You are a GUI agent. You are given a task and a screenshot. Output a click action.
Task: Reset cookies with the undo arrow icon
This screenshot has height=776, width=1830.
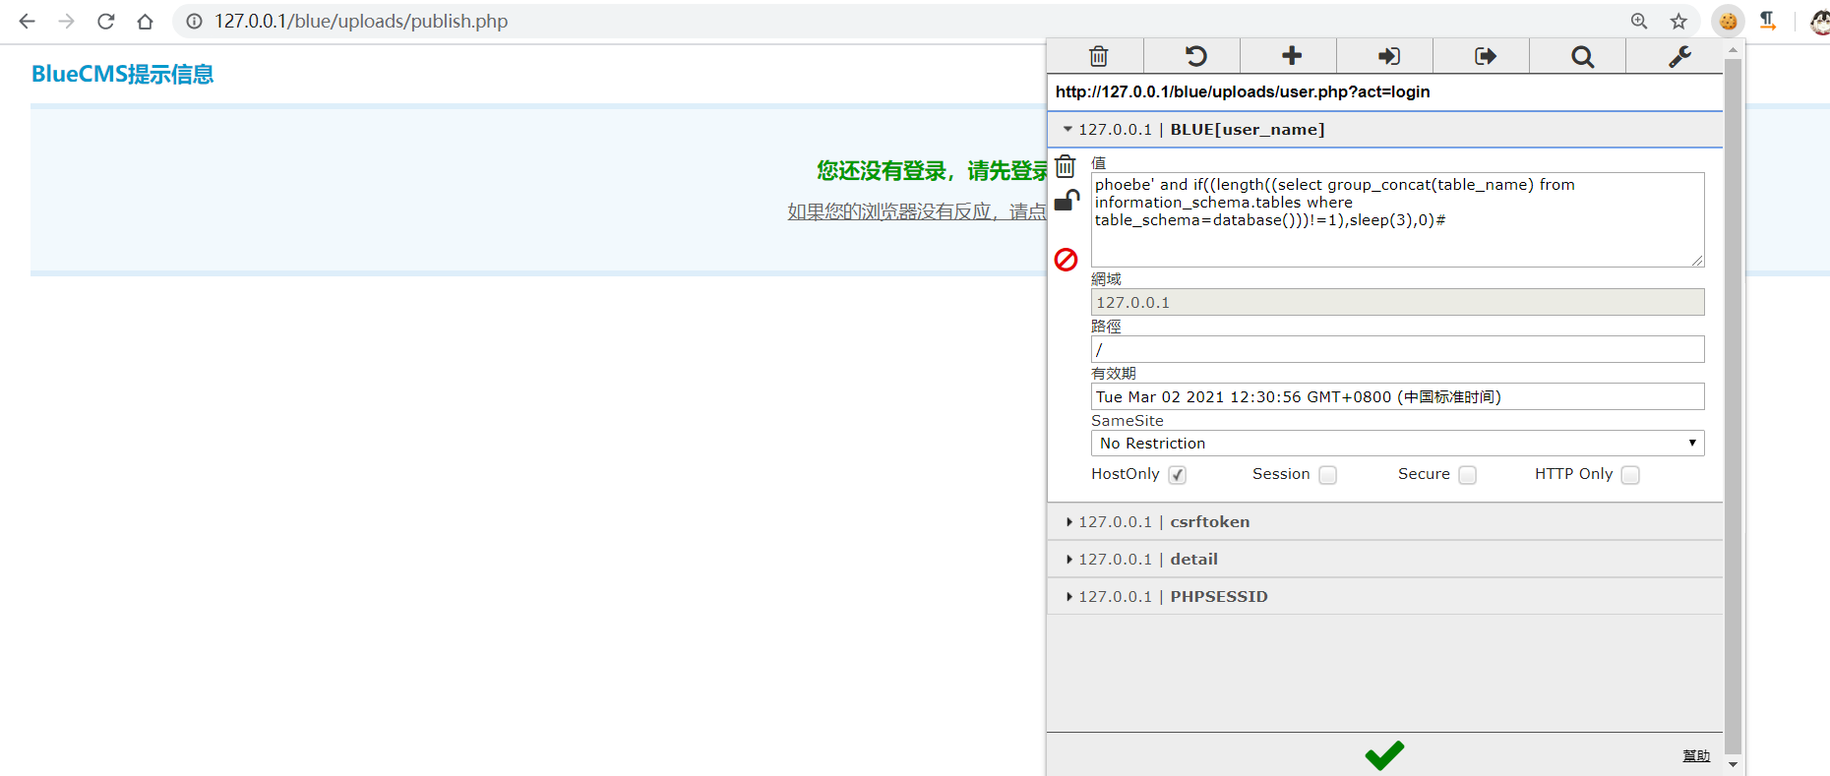(1195, 56)
